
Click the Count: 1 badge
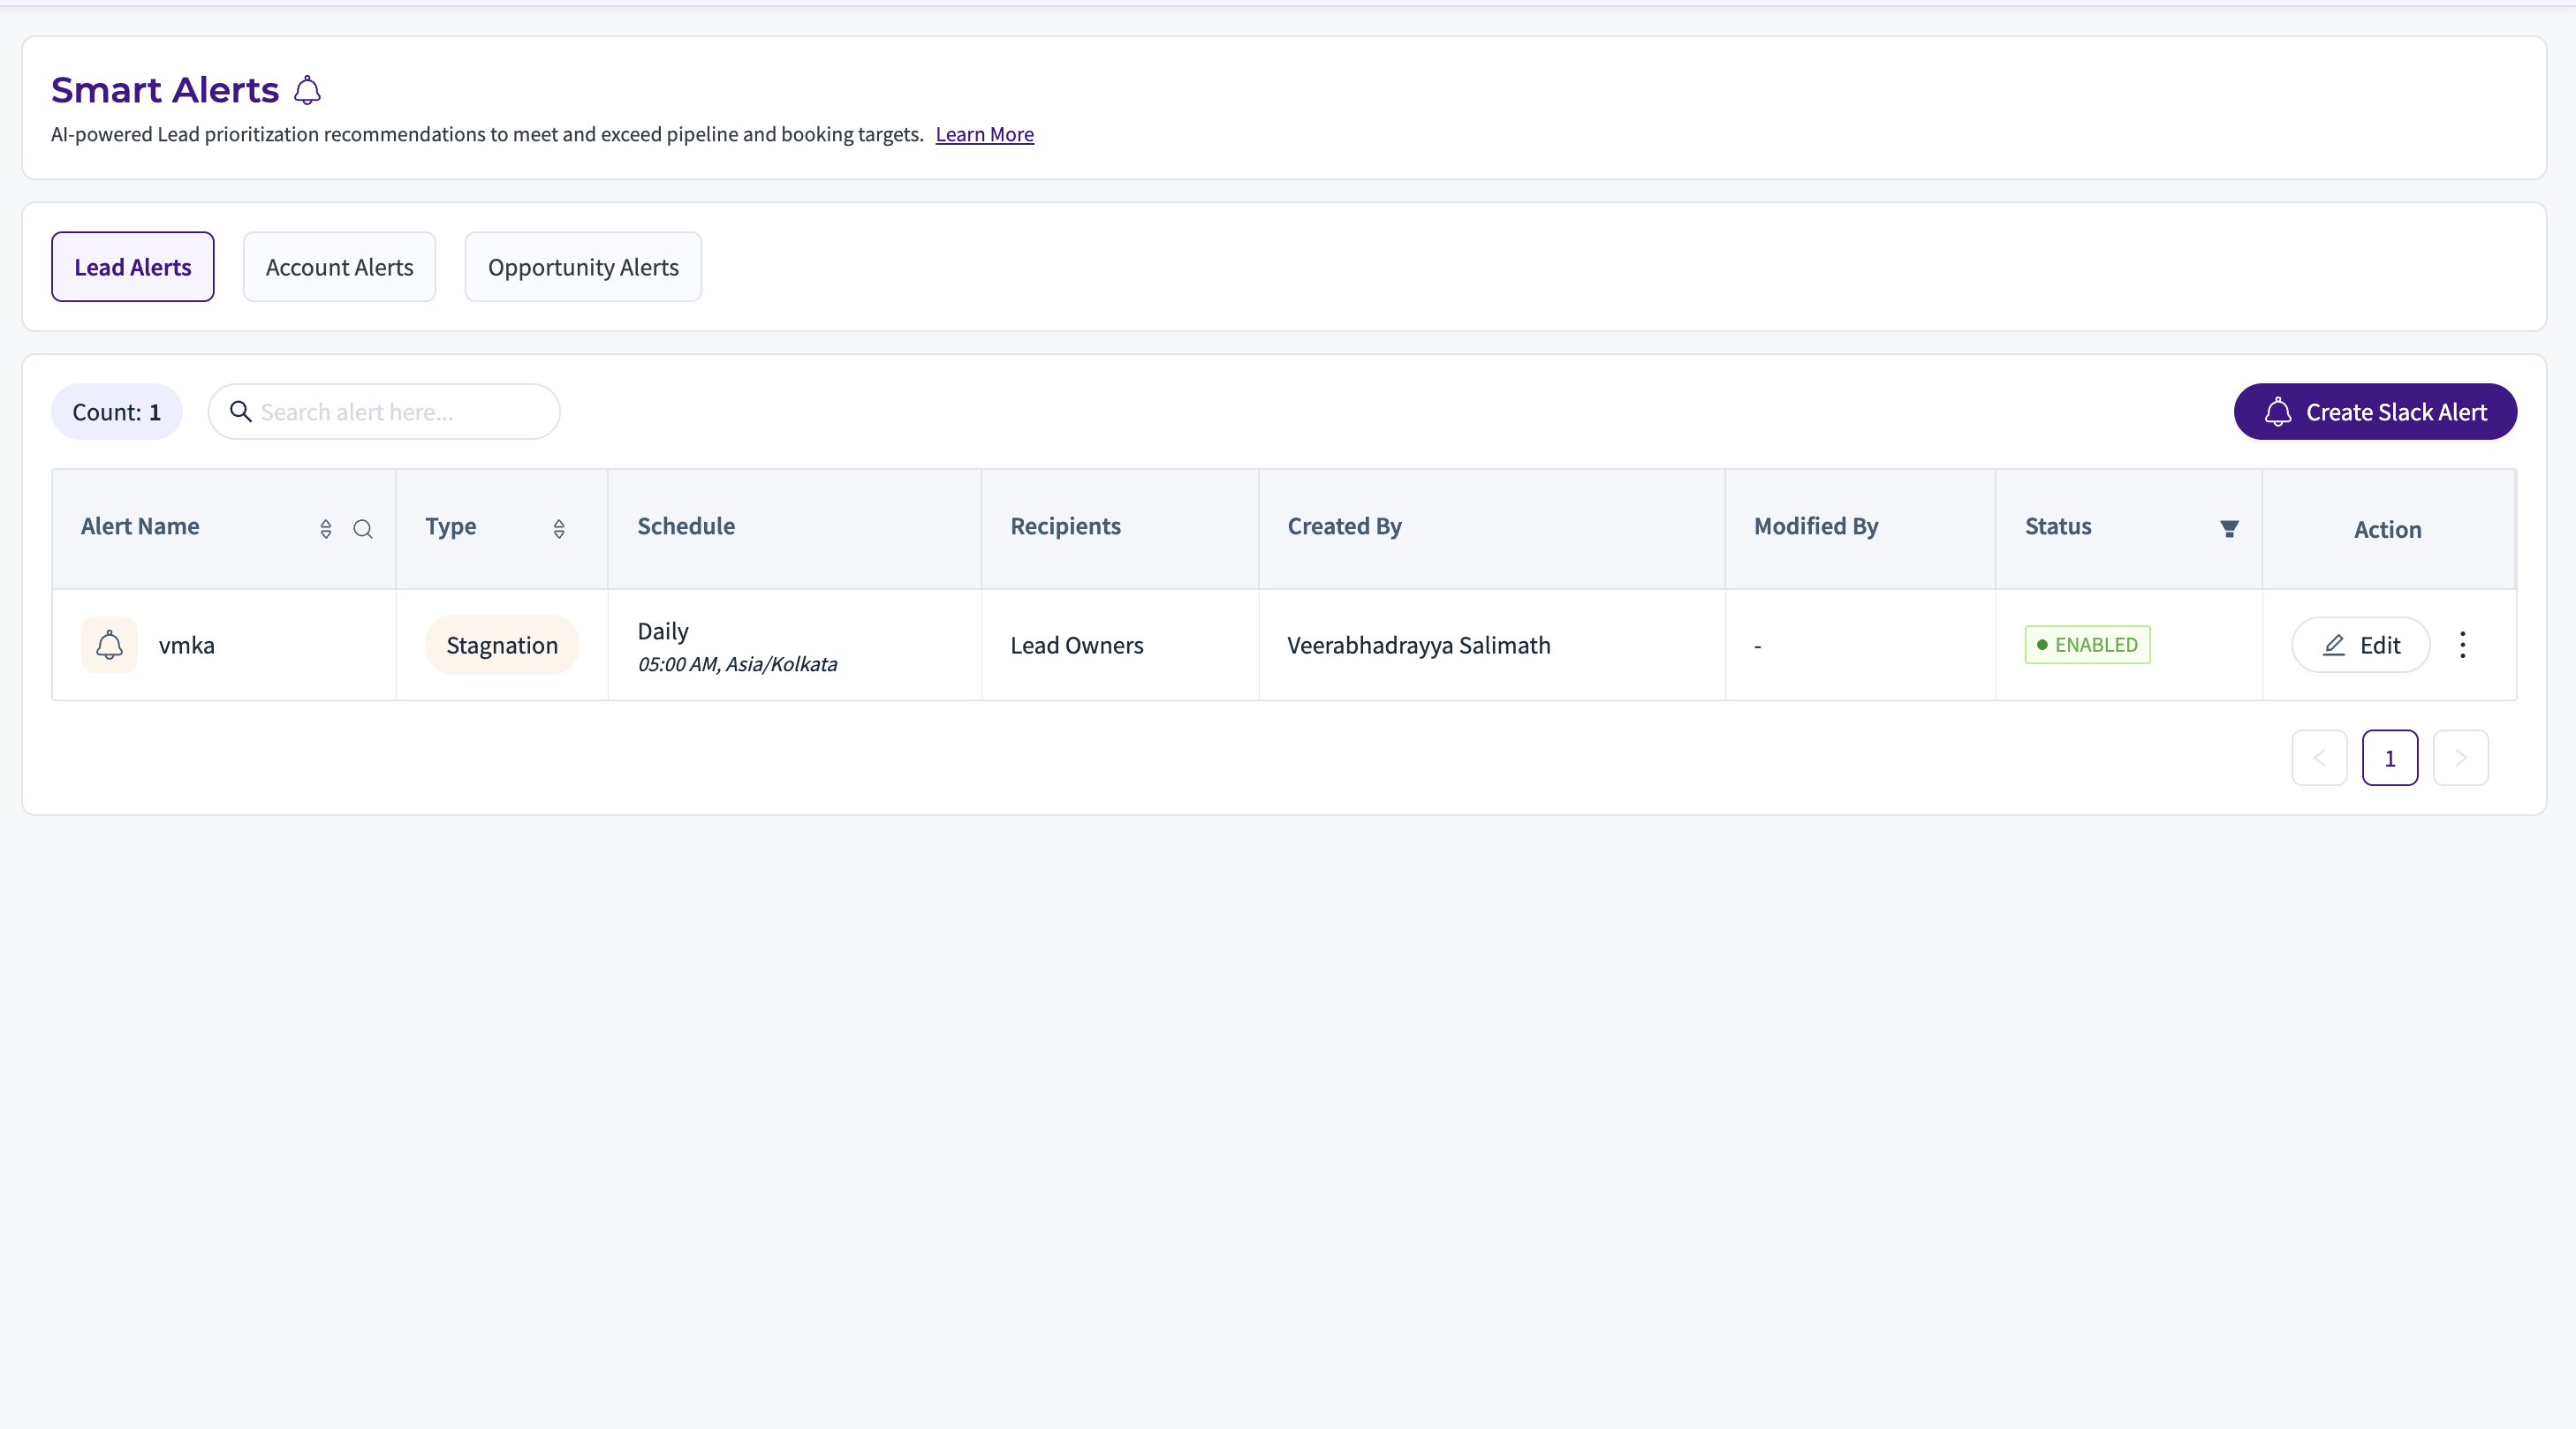pyautogui.click(x=117, y=411)
